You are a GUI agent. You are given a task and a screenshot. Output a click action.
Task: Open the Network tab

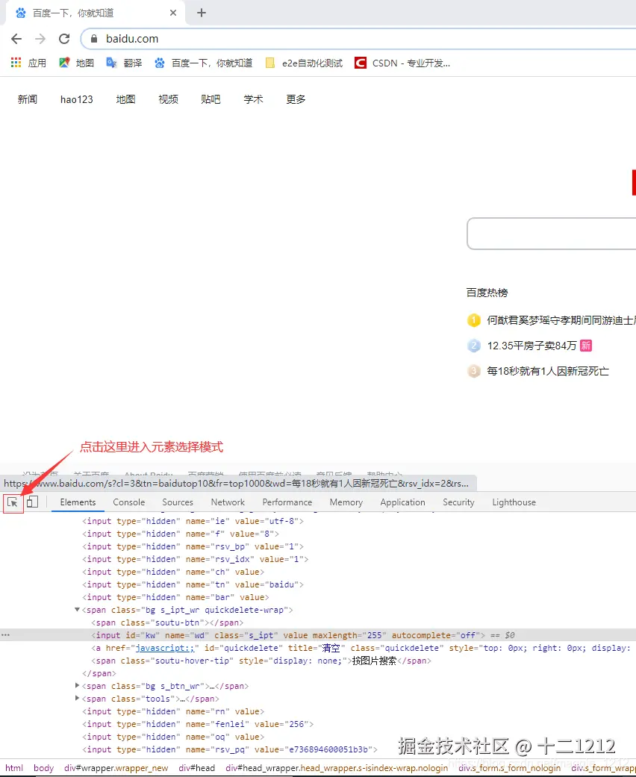[228, 502]
